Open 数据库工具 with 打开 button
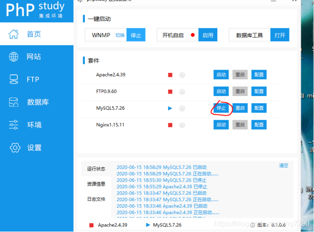Screen dimensions: 314x232 (x=280, y=35)
